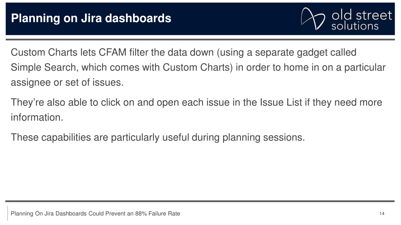
Task: Click the word "information." in second paragraph
Action: 37,117
